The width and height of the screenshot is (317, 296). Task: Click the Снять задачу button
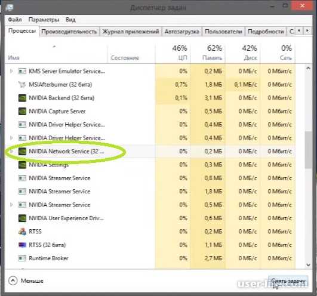point(288,281)
